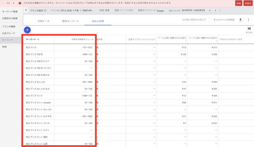Collapse plan settings with the left triangle

[x=26, y=10]
